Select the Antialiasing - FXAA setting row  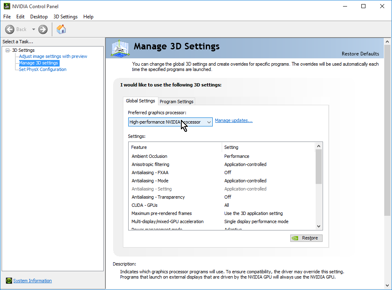click(150, 173)
